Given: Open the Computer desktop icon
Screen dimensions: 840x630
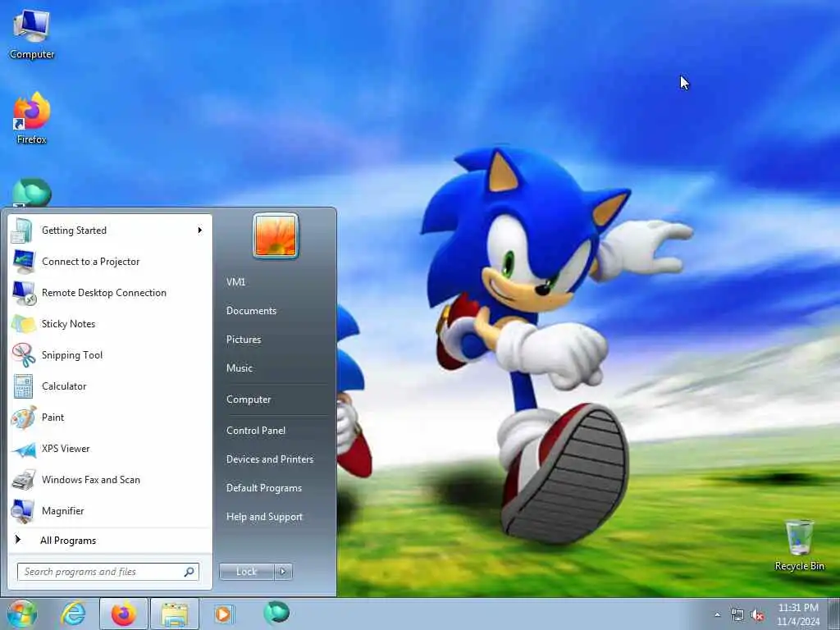Looking at the screenshot, I should pyautogui.click(x=32, y=34).
